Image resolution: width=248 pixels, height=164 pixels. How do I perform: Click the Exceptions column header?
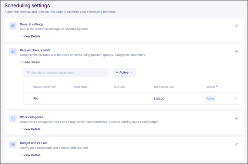[80, 87]
